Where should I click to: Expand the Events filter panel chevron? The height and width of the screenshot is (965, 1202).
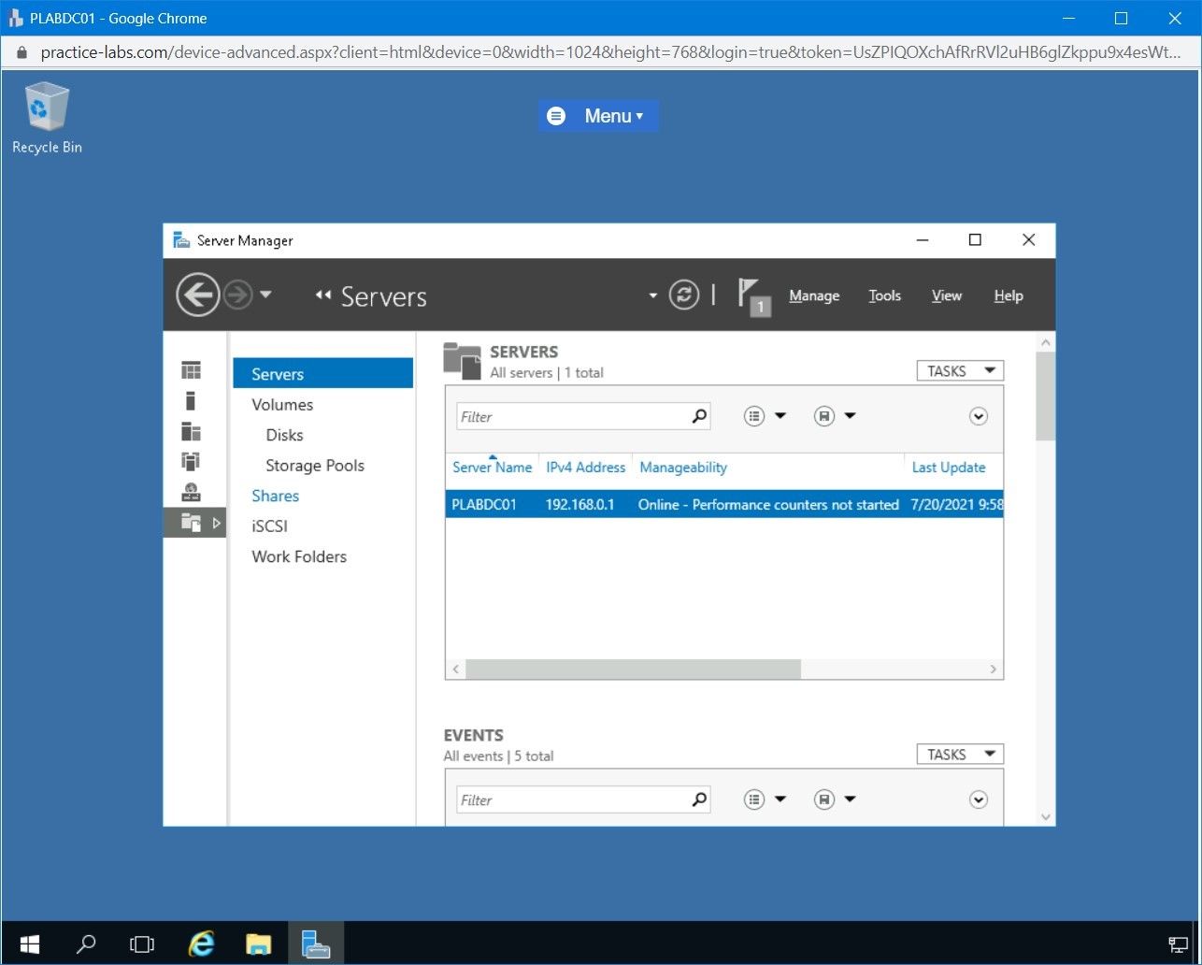pos(979,799)
